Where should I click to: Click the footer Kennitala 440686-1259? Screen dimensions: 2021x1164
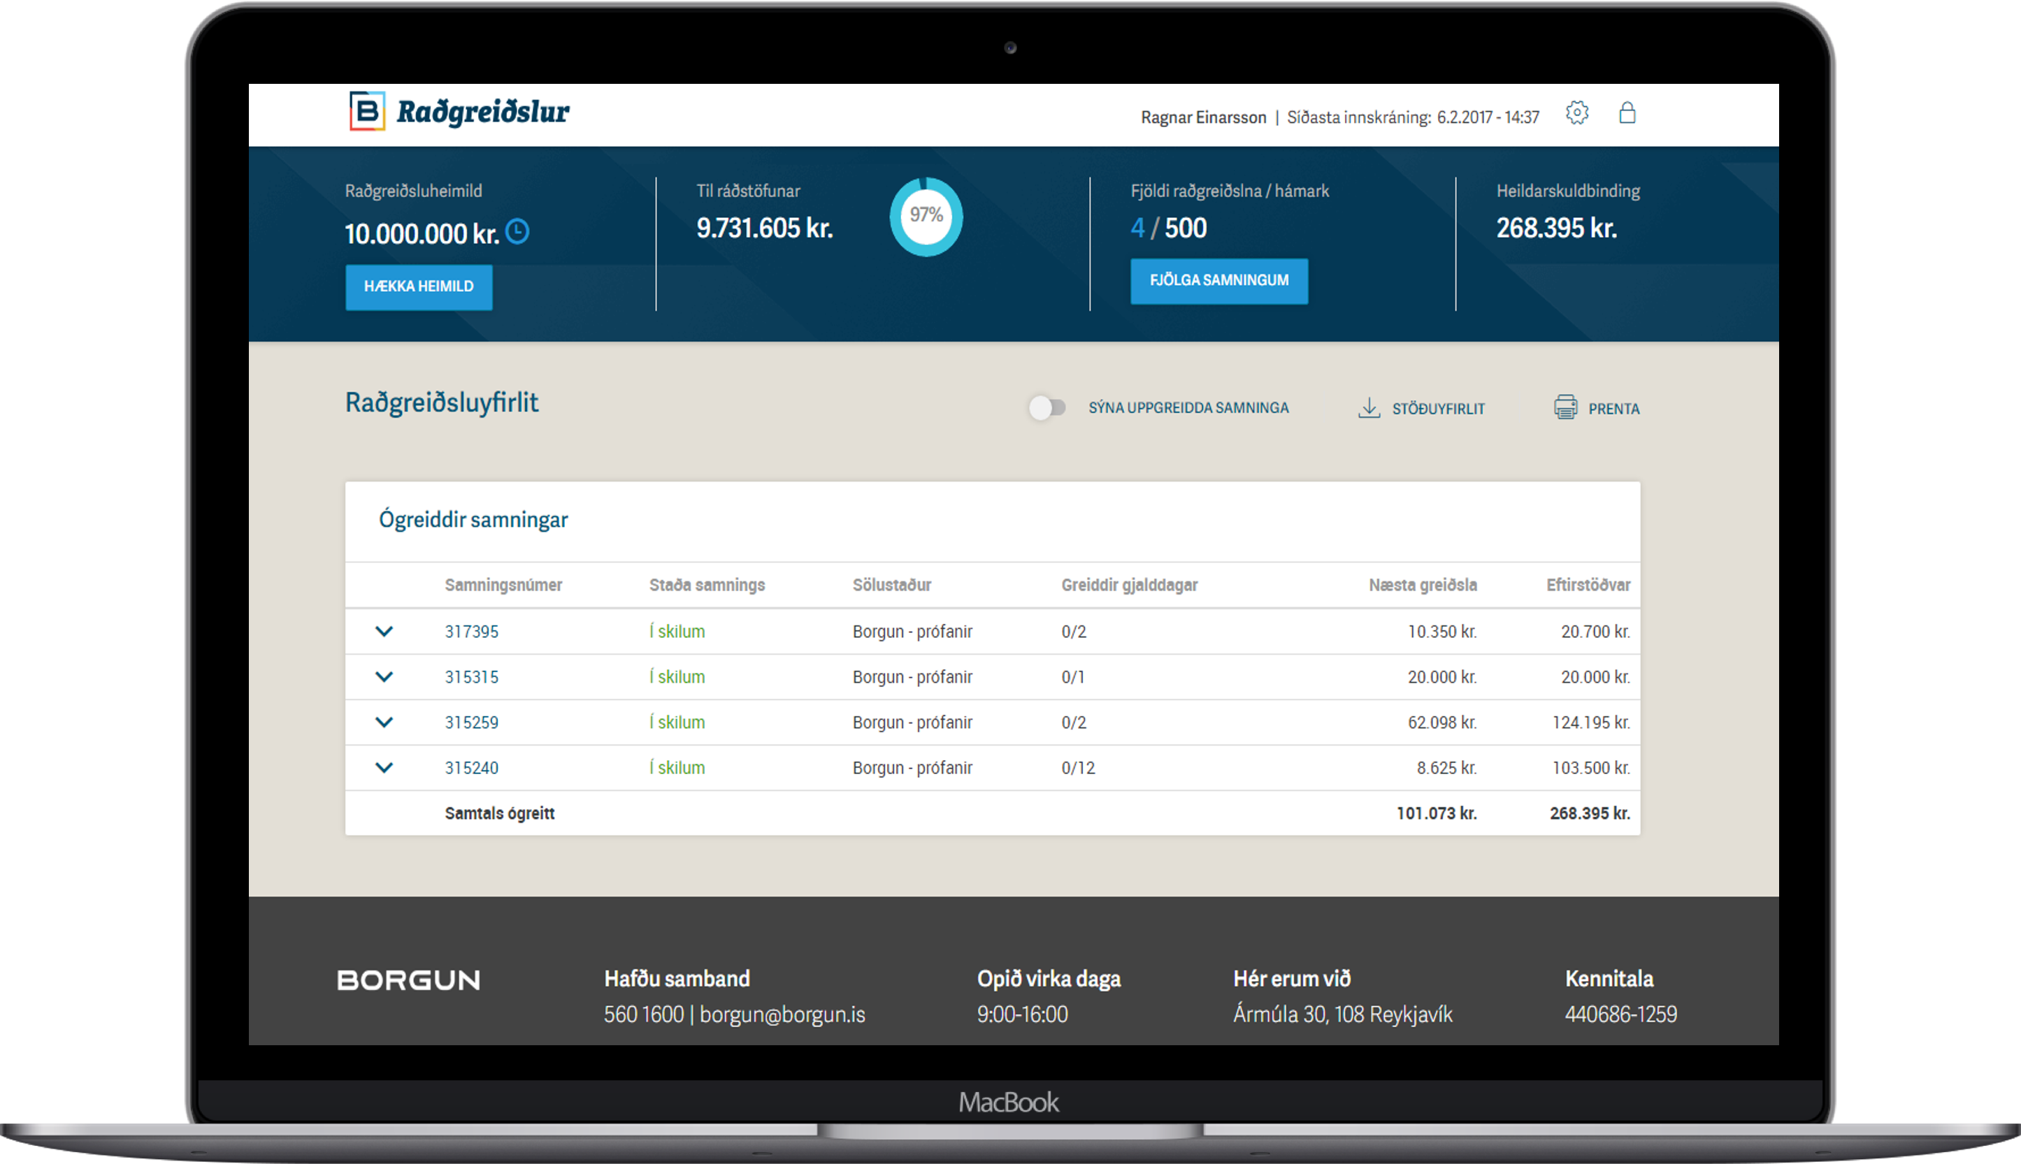click(1620, 1015)
